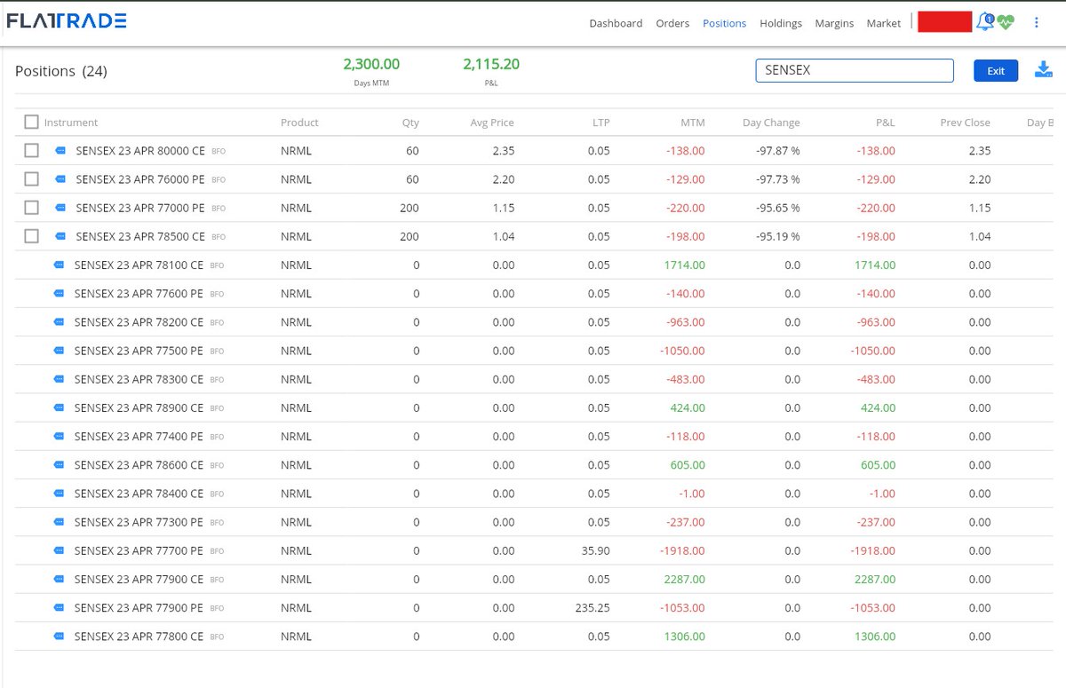Screen dimensions: 1066x688
Task: Check the box for SENSEX 23 APR 80000 CE
Action: pos(32,151)
